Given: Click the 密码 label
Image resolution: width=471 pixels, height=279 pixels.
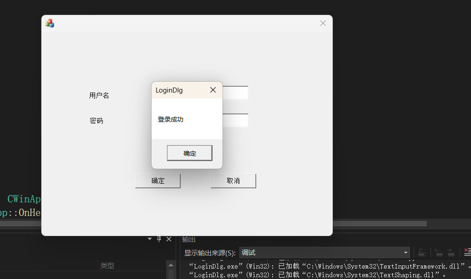Looking at the screenshot, I should (96, 121).
